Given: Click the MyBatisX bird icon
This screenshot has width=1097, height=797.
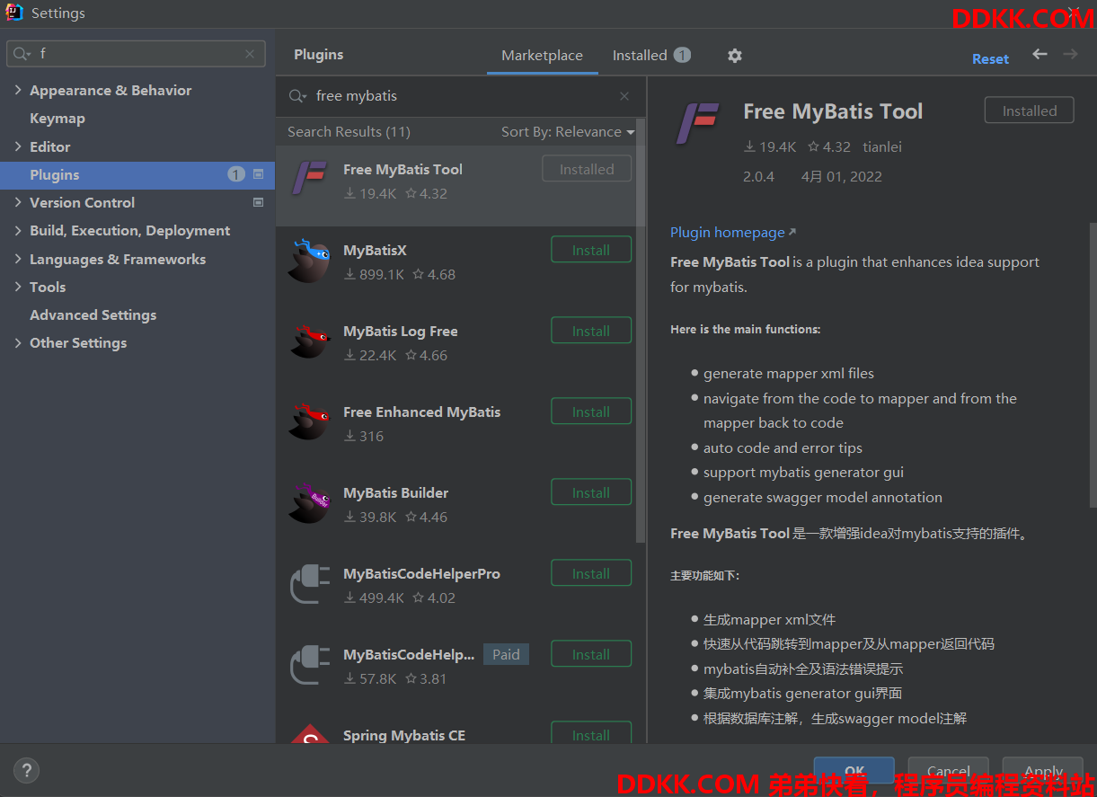Looking at the screenshot, I should tap(309, 260).
